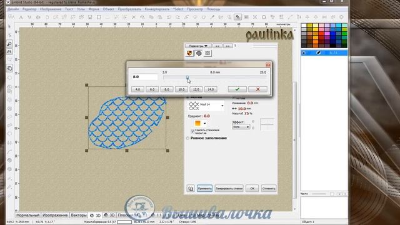The height and width of the screenshot is (225, 400).
Task: Pick the cyan swatch in top palette row
Action: (339, 25)
